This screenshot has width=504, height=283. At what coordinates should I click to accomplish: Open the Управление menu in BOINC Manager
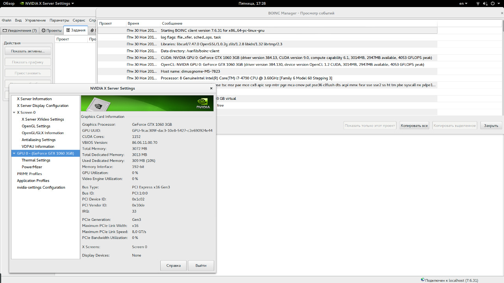pyautogui.click(x=35, y=20)
